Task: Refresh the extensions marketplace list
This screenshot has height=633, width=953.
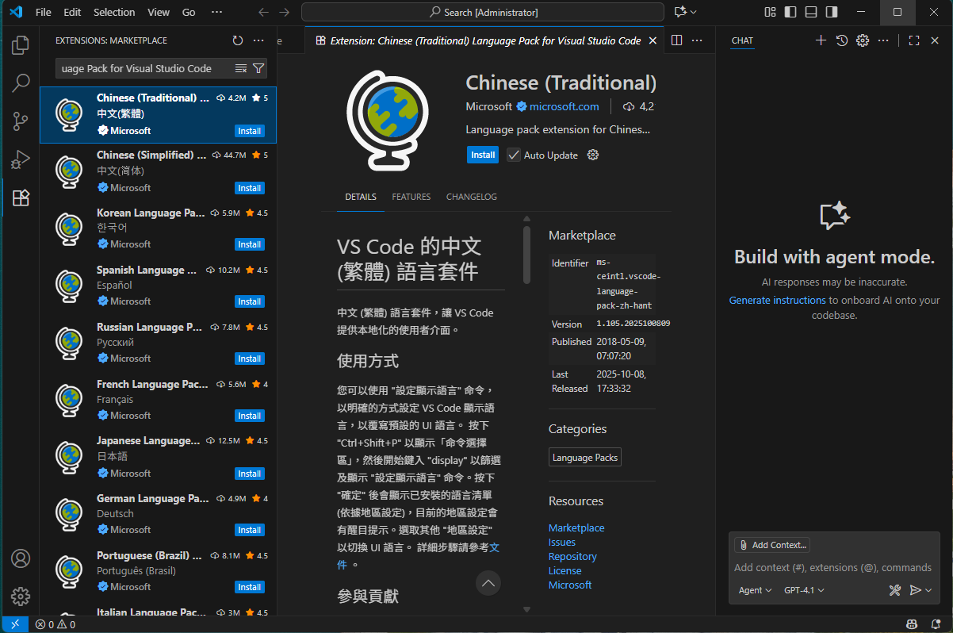Action: pyautogui.click(x=238, y=40)
